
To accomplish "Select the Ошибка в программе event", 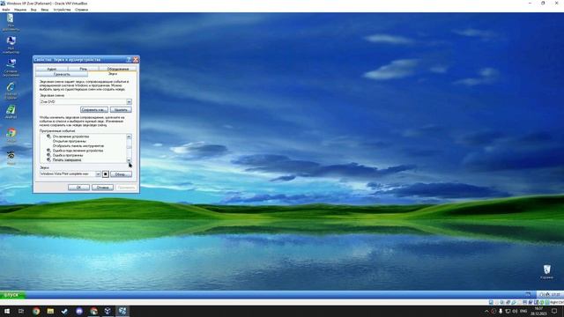I will [68, 155].
